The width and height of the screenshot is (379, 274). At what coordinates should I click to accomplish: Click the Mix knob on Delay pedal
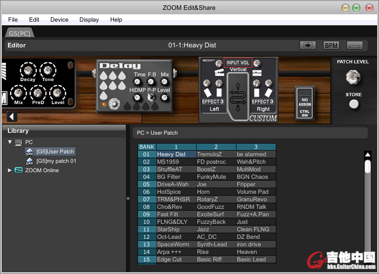pyautogui.click(x=164, y=82)
